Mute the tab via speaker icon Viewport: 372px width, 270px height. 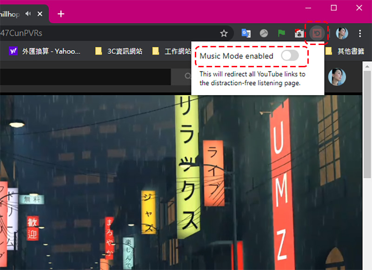point(28,14)
